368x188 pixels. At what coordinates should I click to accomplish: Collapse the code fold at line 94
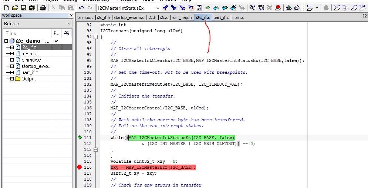coord(95,37)
